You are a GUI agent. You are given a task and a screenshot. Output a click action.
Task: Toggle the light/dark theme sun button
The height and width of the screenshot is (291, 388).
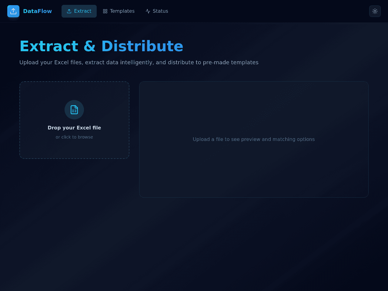coord(375,11)
